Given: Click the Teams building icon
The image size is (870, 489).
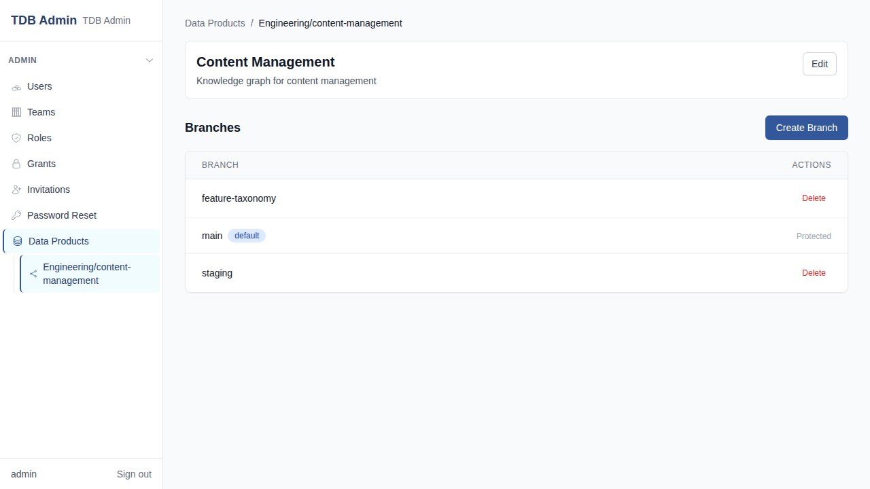Looking at the screenshot, I should [16, 113].
